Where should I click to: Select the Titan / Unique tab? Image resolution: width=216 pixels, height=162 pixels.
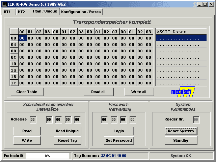click(x=45, y=11)
